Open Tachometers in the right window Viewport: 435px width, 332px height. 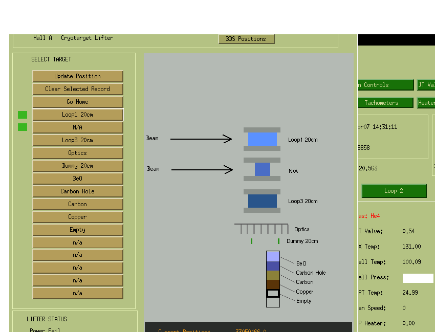(x=386, y=103)
